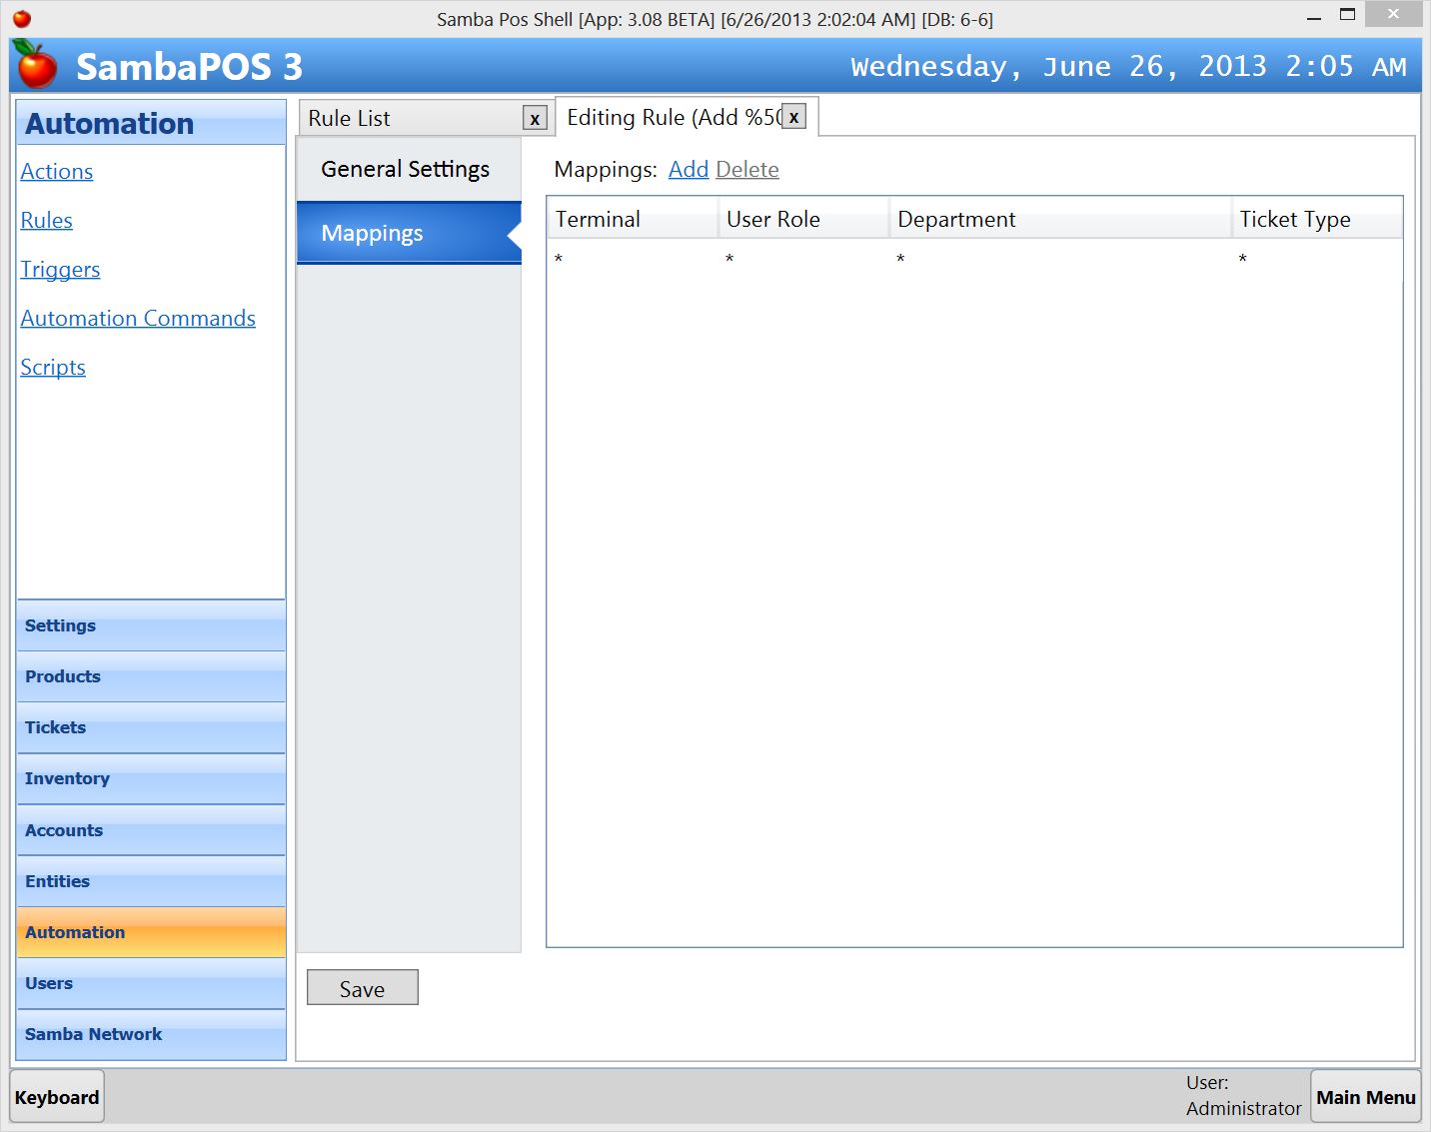
Task: Save the rule
Action: click(x=362, y=989)
